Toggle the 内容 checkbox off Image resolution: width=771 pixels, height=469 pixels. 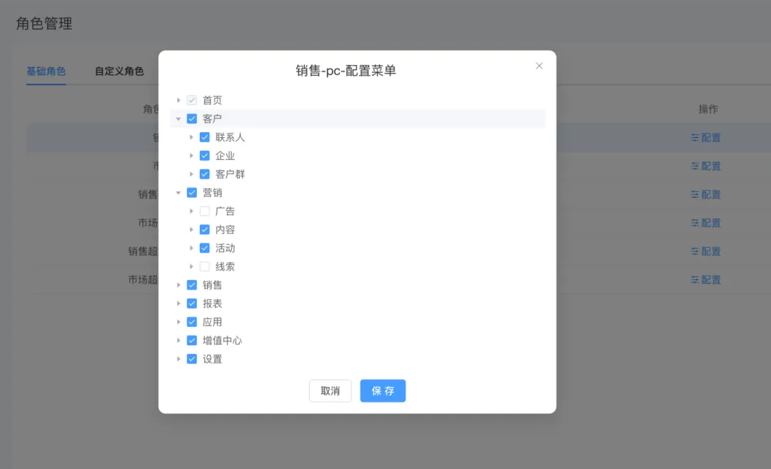pos(205,230)
